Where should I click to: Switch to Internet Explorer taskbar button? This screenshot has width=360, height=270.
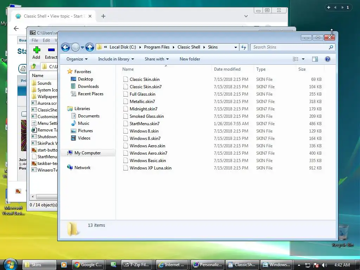[172, 264]
